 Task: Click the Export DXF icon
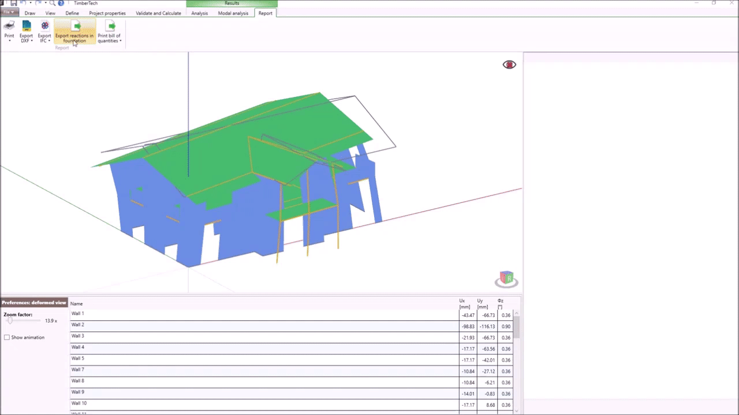click(27, 26)
